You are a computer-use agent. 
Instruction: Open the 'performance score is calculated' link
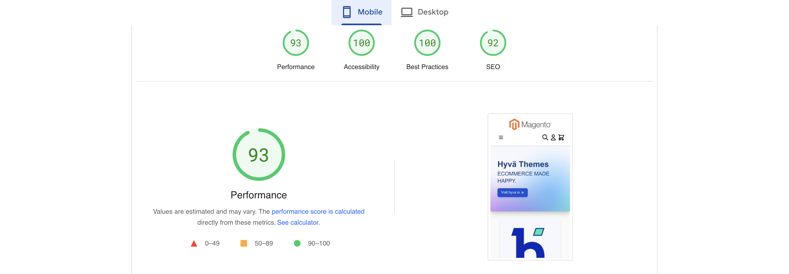coord(318,211)
